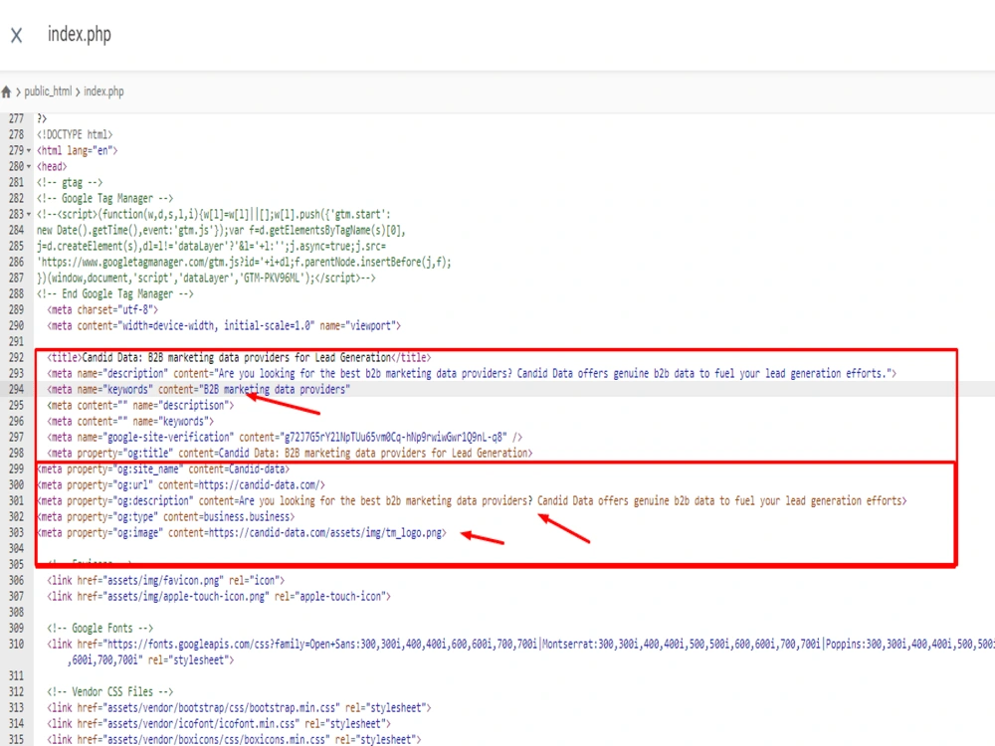Go to home via breadcrumb house icon
Screen dimensions: 995x746
(6, 92)
